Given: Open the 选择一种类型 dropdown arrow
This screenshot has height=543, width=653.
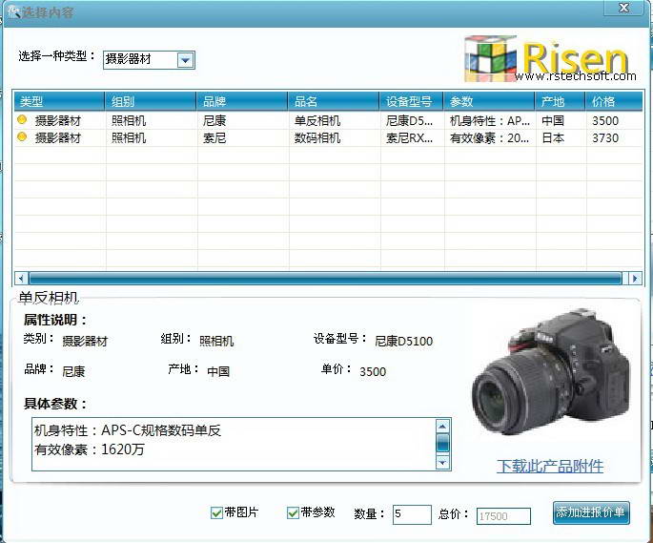Looking at the screenshot, I should click(x=185, y=60).
